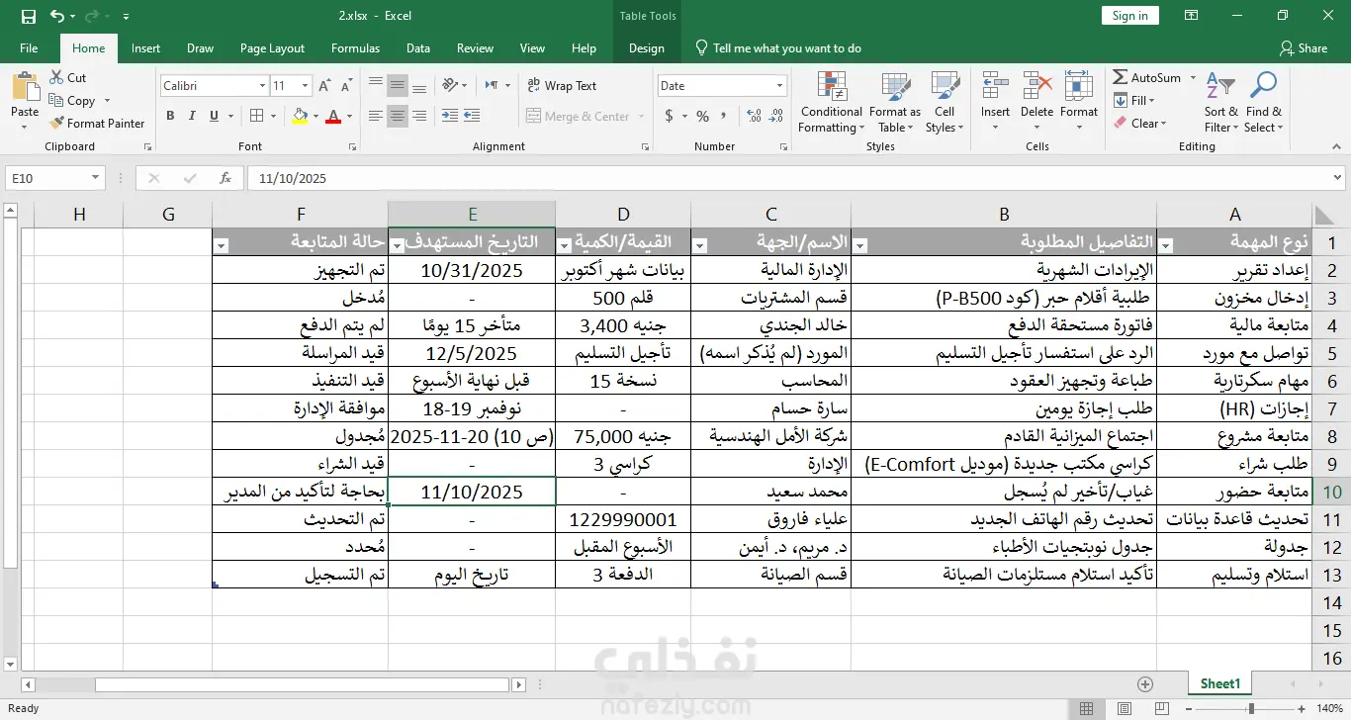The image size is (1351, 720).
Task: Click the Insert Function fx icon
Action: tap(225, 179)
